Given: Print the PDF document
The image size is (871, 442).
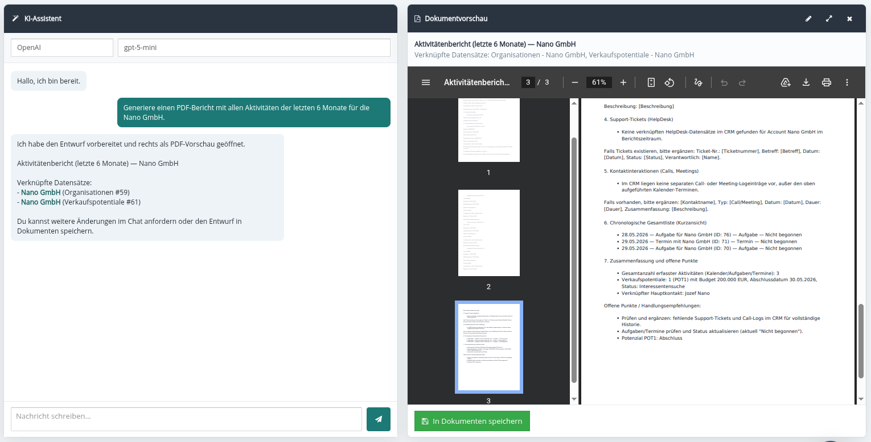Looking at the screenshot, I should tap(827, 82).
